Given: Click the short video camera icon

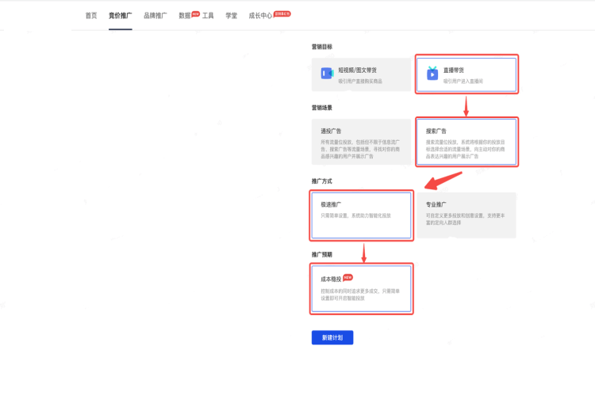Looking at the screenshot, I should [x=327, y=73].
